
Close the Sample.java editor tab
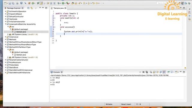[x=65, y=8]
